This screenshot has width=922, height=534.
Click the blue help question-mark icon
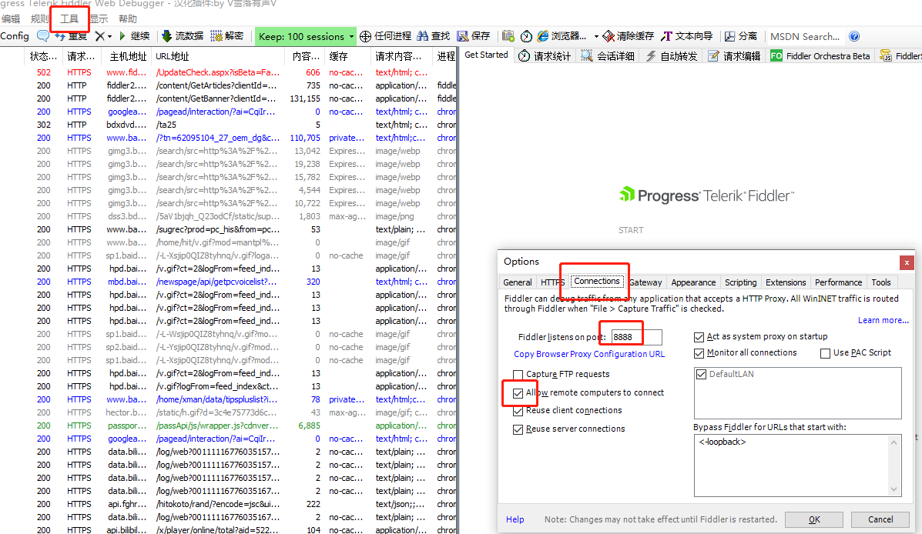point(854,36)
